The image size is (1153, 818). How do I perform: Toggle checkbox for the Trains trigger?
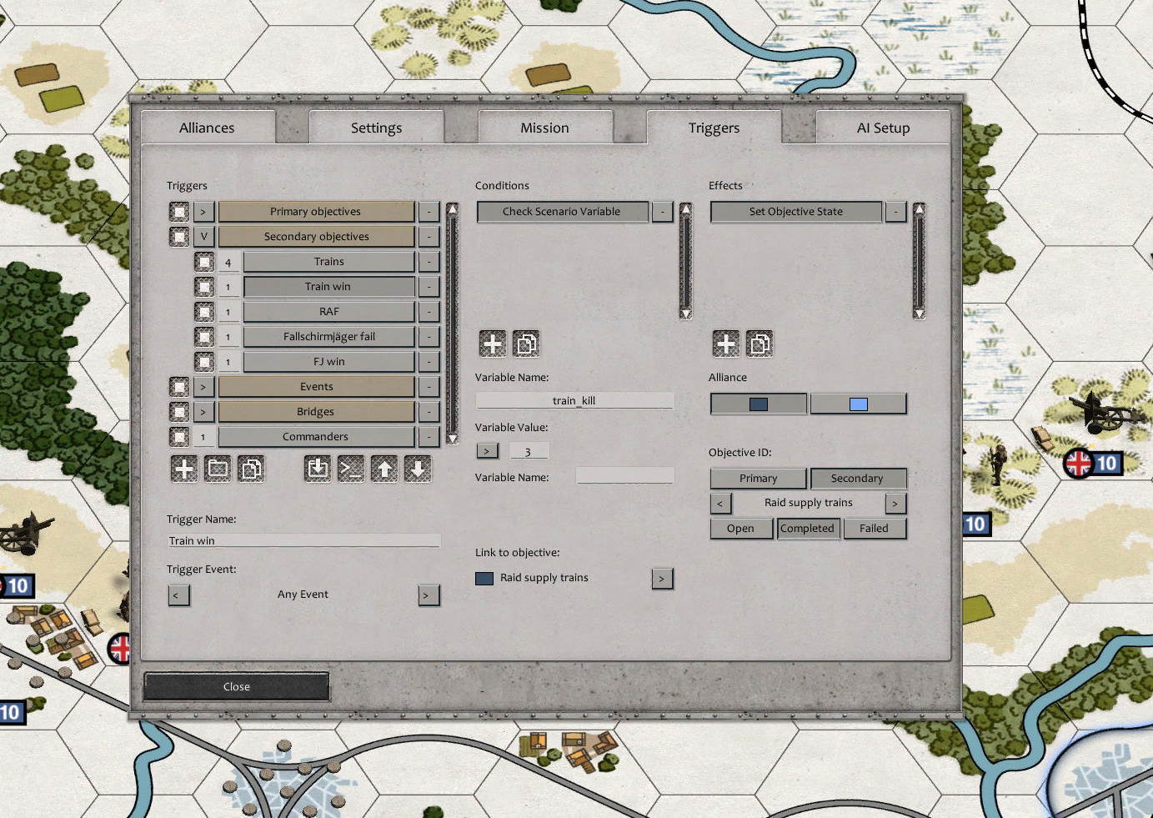(204, 262)
